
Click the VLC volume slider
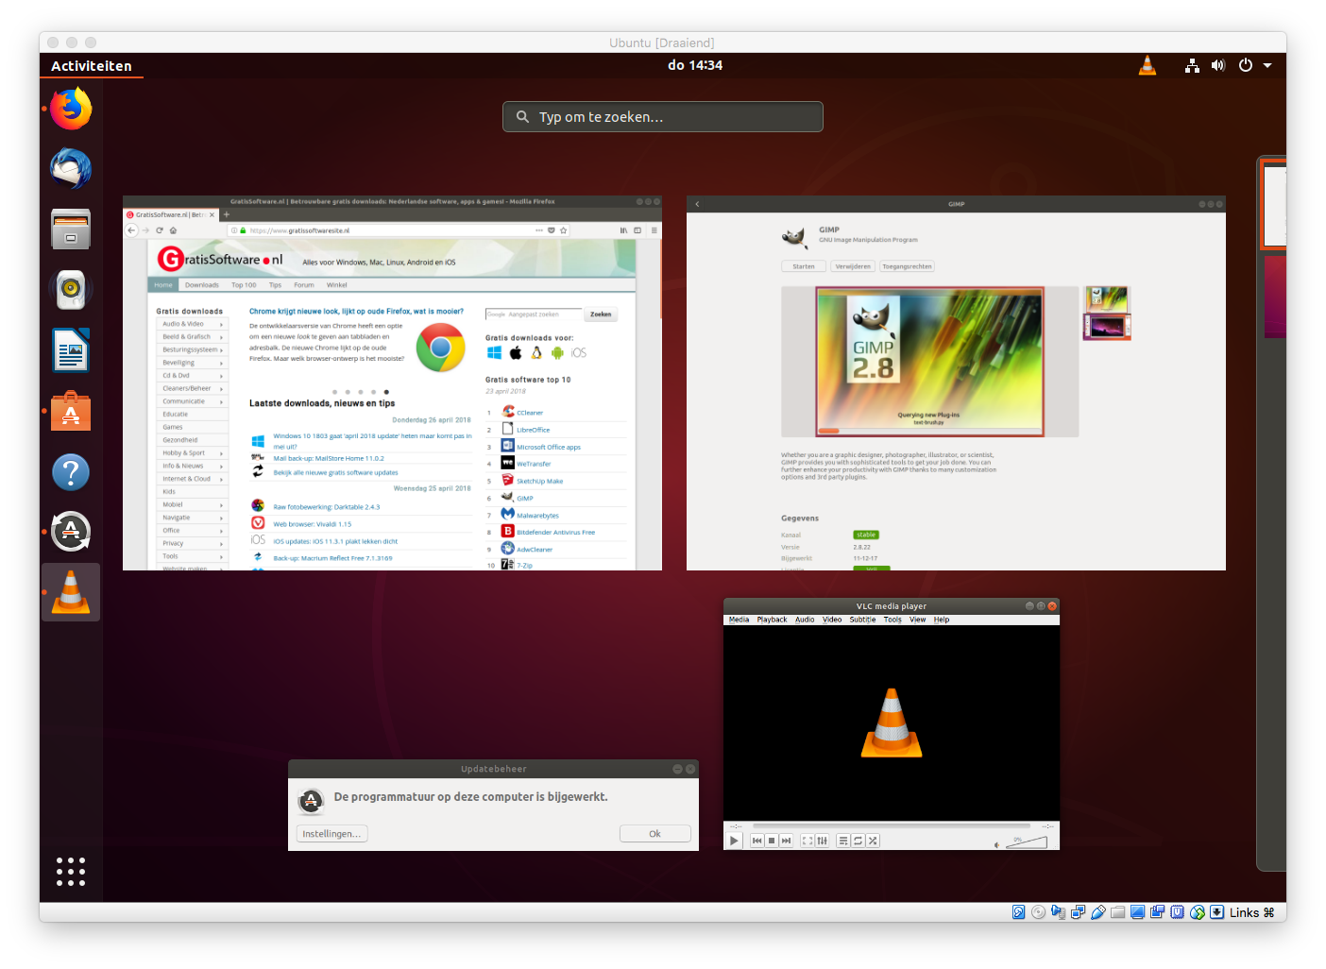coord(1027,841)
